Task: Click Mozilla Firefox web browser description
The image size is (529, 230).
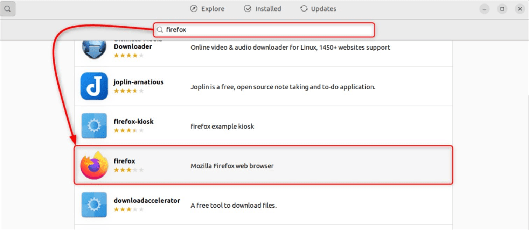Action: (x=232, y=166)
